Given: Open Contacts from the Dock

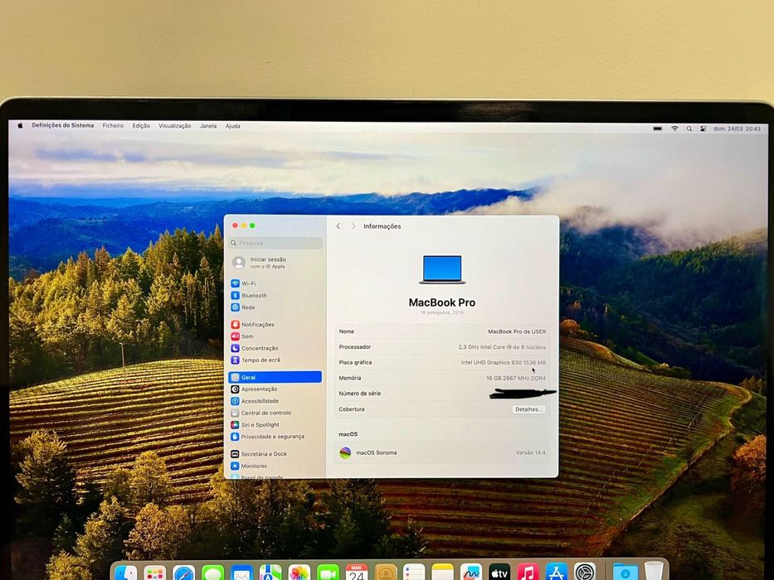Looking at the screenshot, I should coord(386,573).
